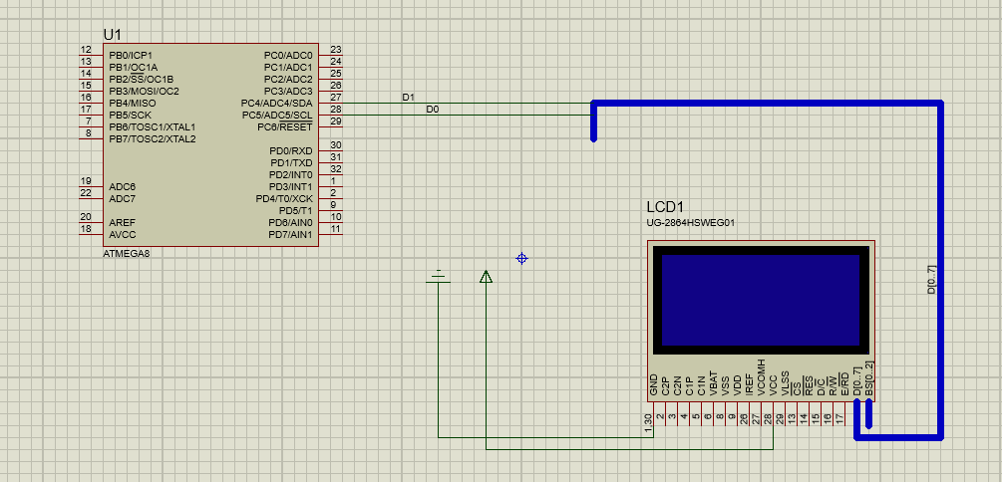
Task: Click pin 28 PC5/ADC5/SCL on U1
Action: (x=331, y=115)
